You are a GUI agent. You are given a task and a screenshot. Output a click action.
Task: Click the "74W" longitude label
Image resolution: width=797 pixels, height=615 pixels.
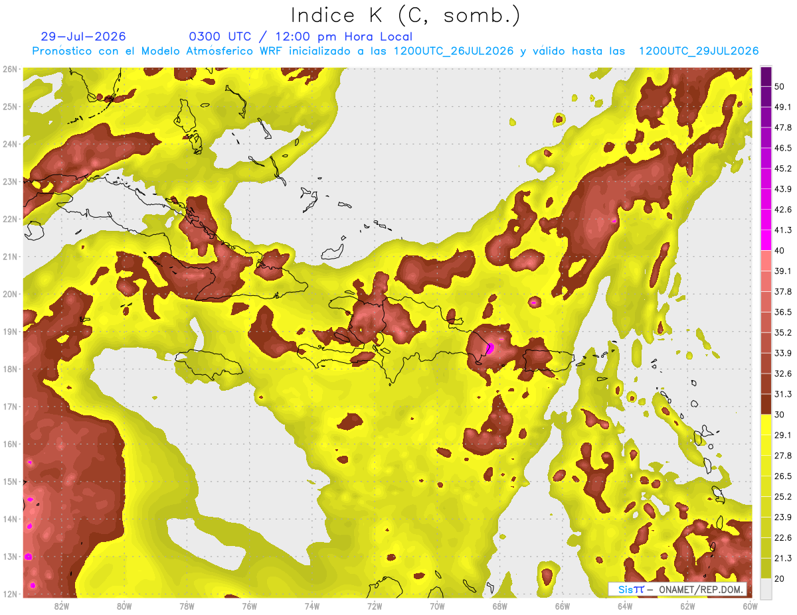pos(312,606)
